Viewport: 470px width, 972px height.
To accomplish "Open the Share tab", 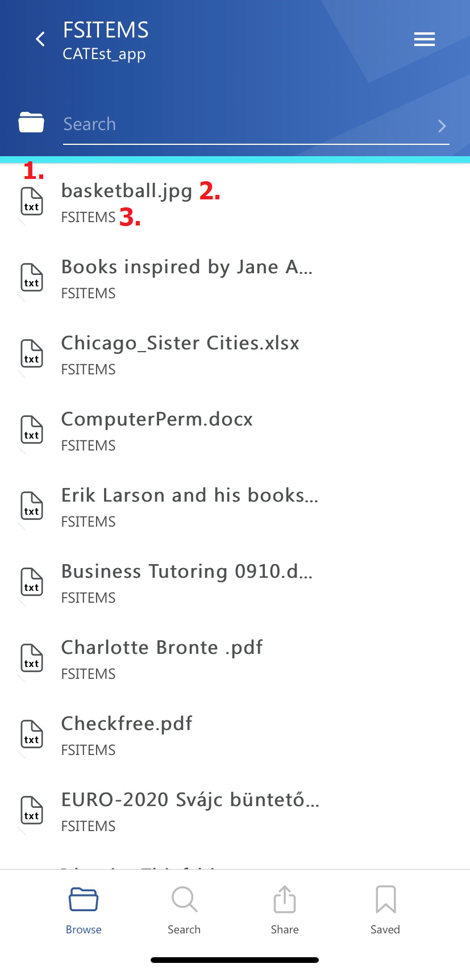I will click(285, 909).
